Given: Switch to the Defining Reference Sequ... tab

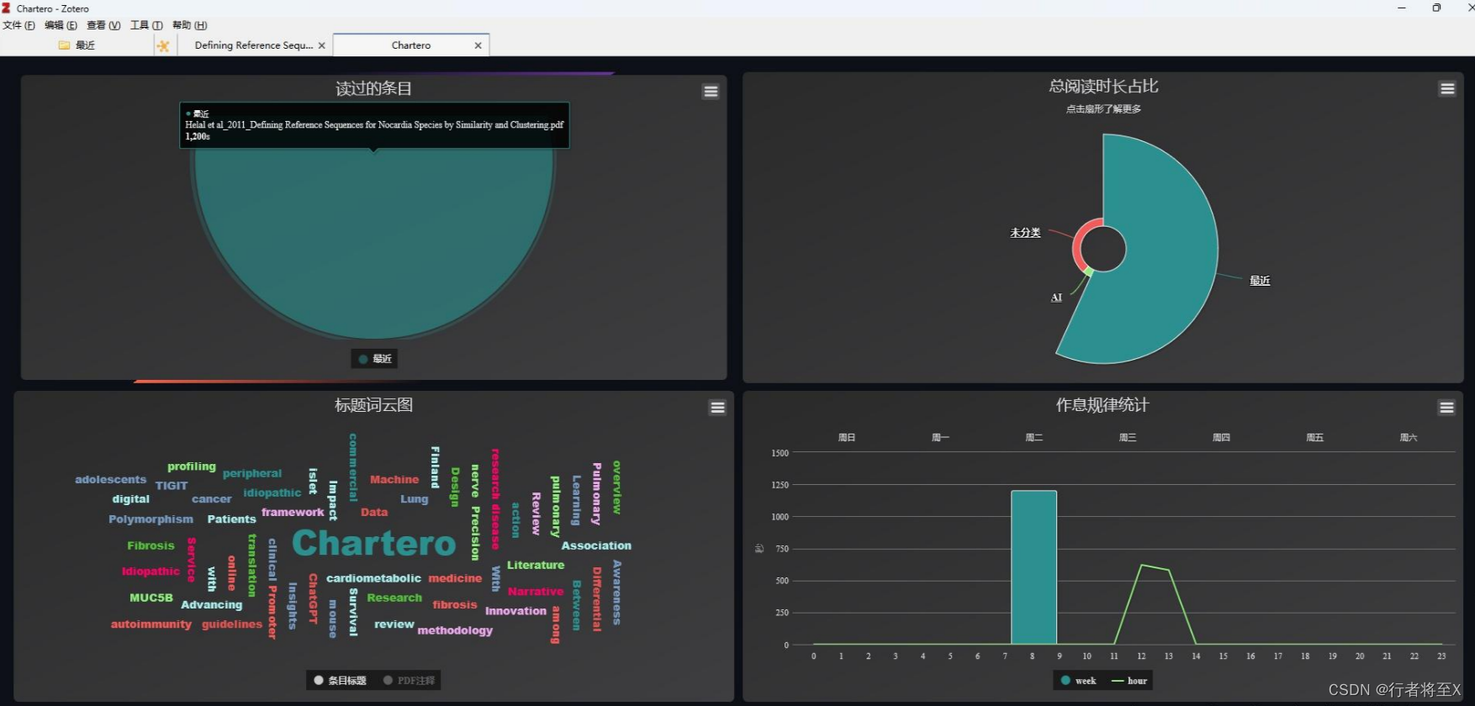Looking at the screenshot, I should pos(253,45).
